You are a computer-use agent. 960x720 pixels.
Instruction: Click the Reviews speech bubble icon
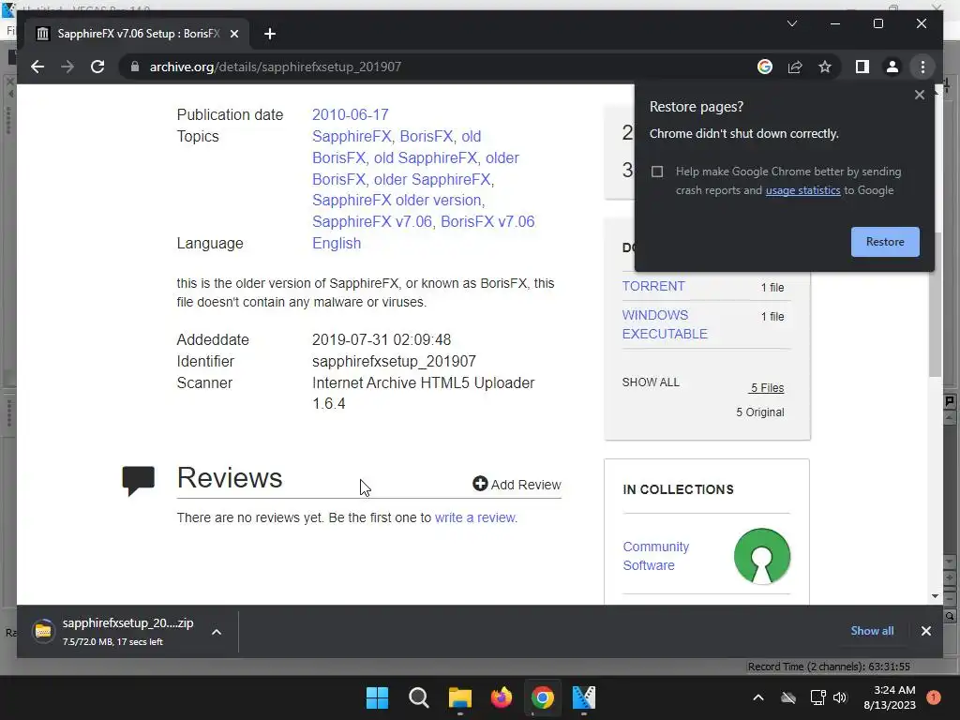pyautogui.click(x=139, y=481)
